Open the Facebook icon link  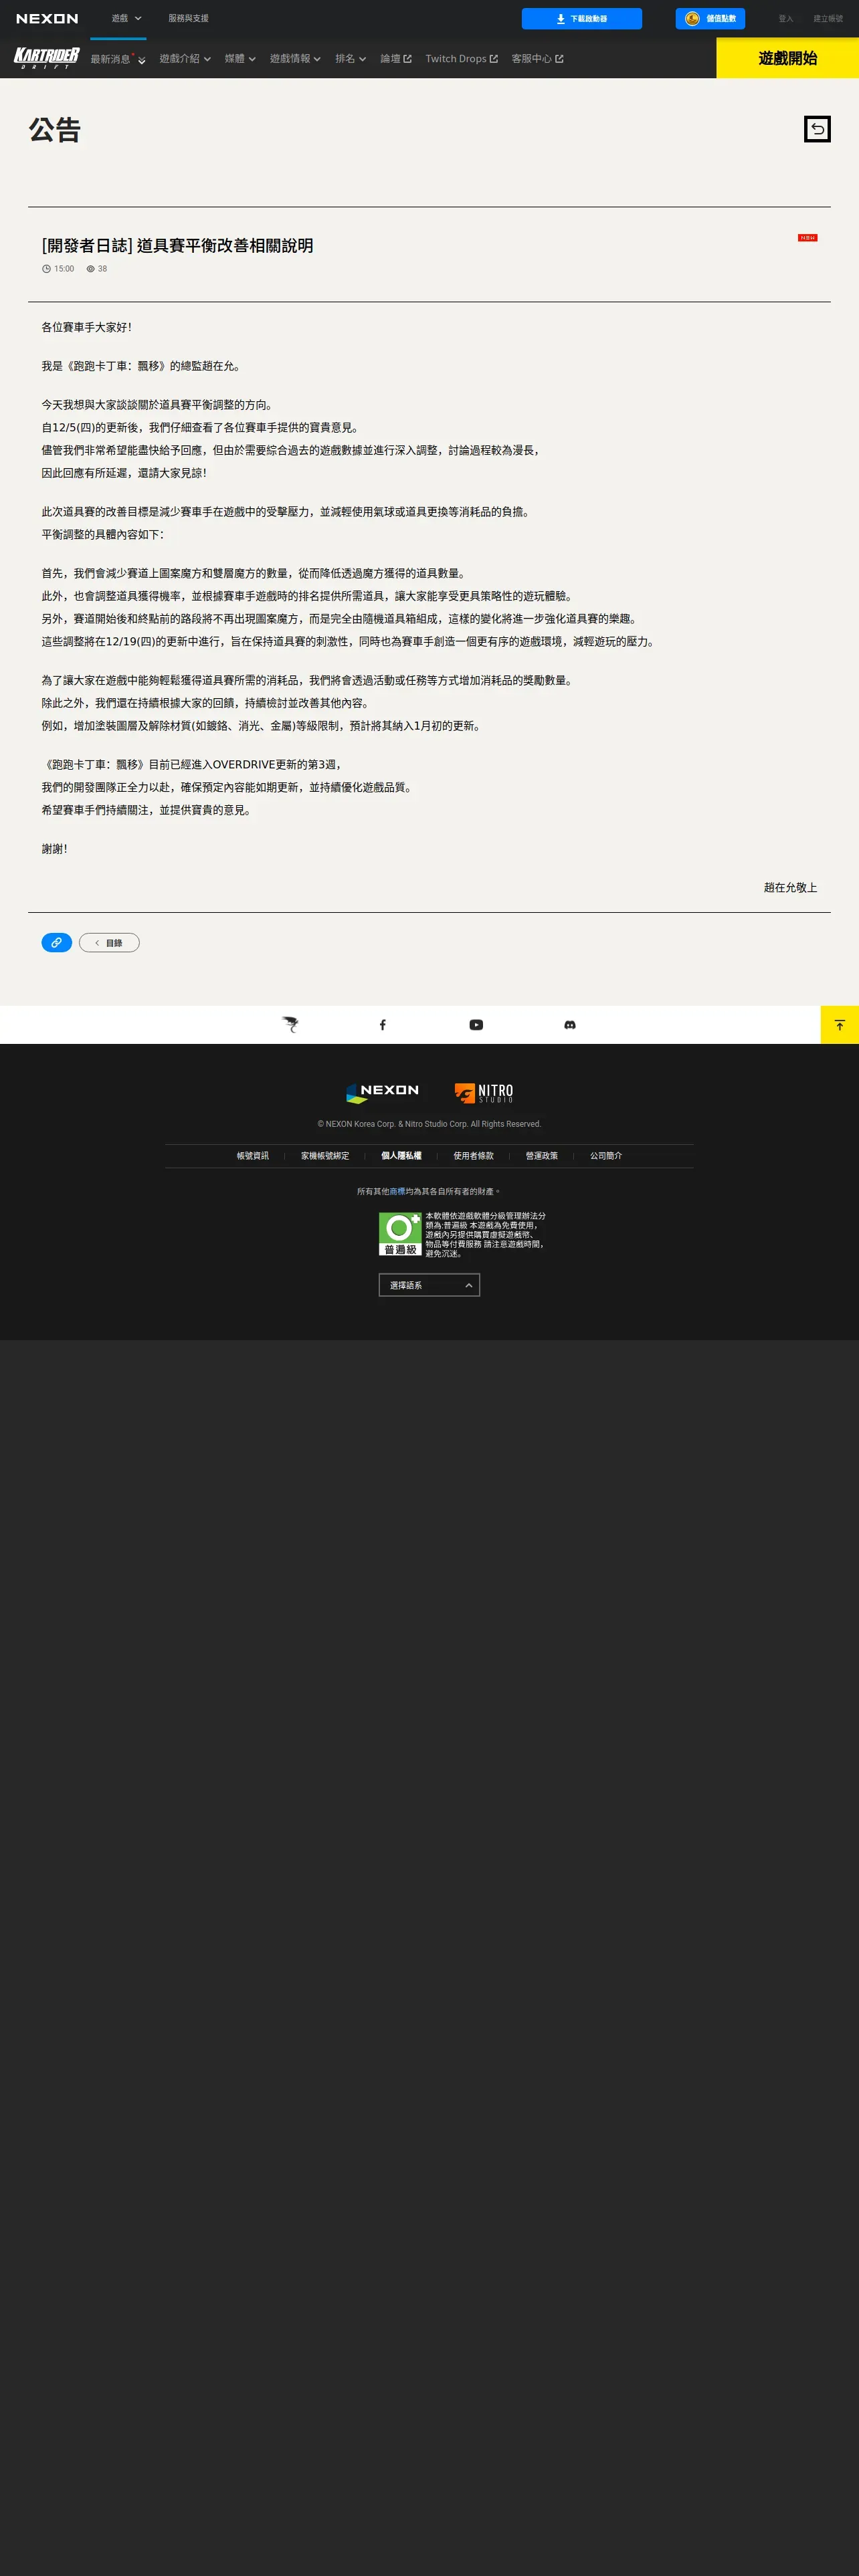pos(382,1024)
